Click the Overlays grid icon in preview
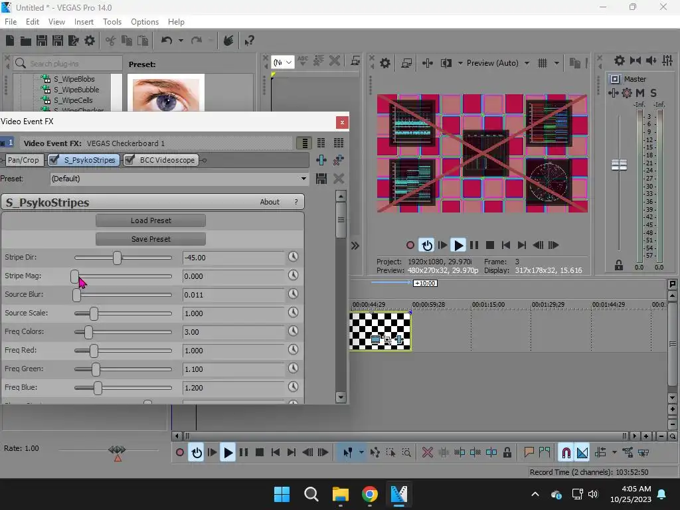This screenshot has height=510, width=680. [543, 63]
